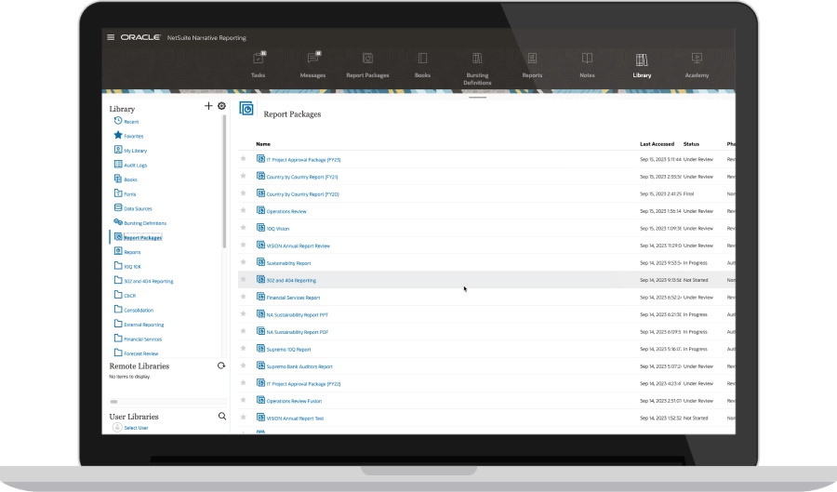Go to the Academy icon

coord(697,60)
